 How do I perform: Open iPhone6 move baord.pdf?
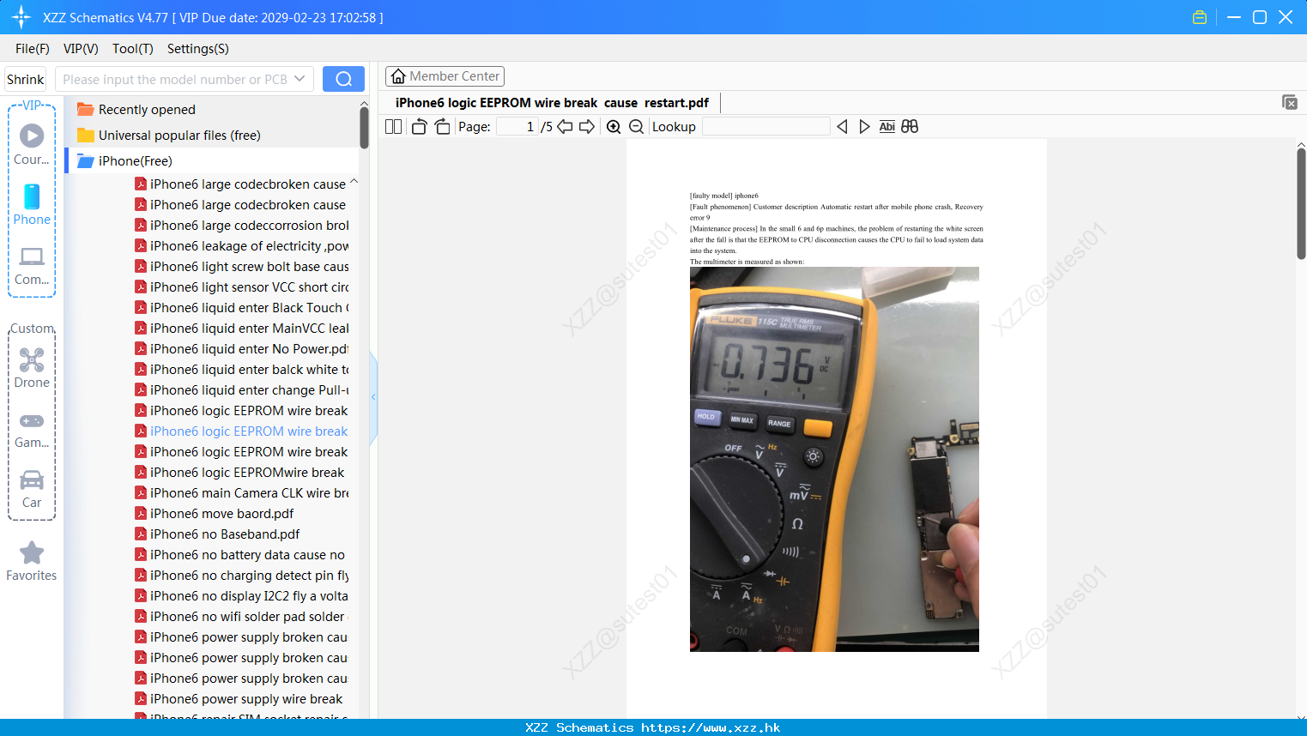click(x=214, y=514)
